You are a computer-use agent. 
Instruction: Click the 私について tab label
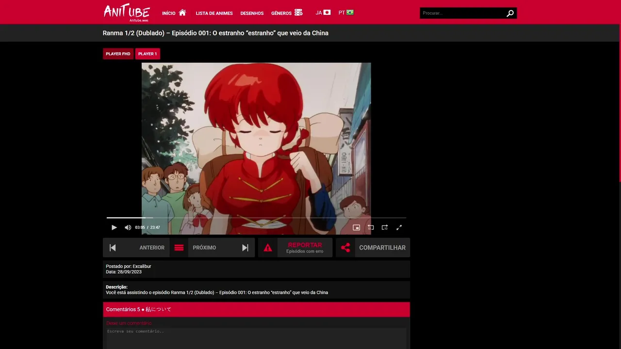pyautogui.click(x=159, y=309)
